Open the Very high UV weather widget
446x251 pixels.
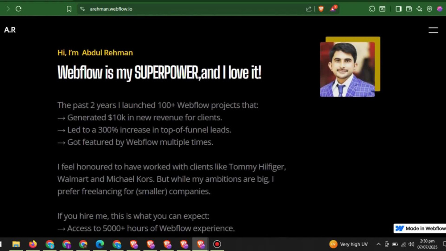tap(348, 244)
